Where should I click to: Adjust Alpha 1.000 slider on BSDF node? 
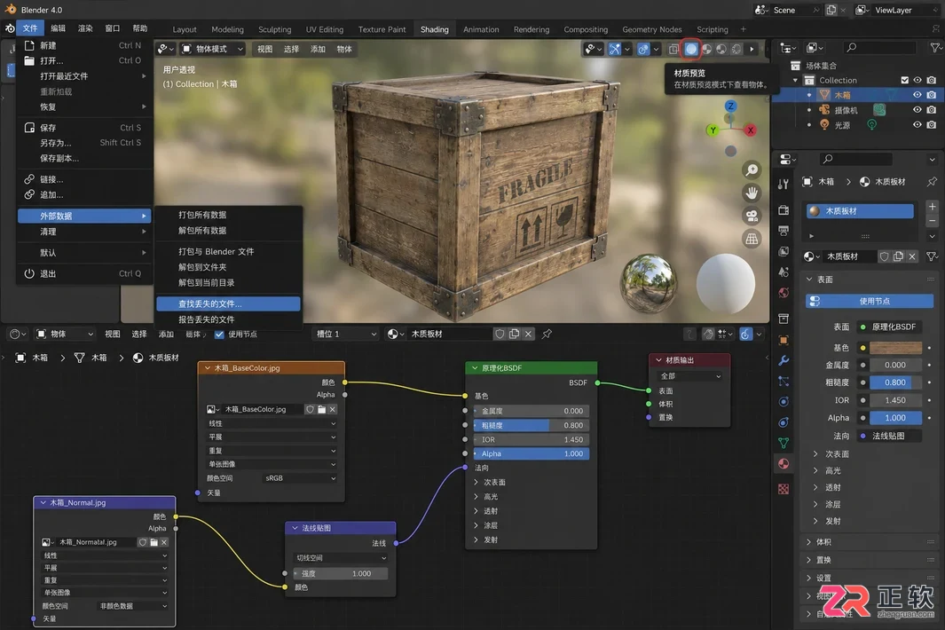tap(532, 454)
